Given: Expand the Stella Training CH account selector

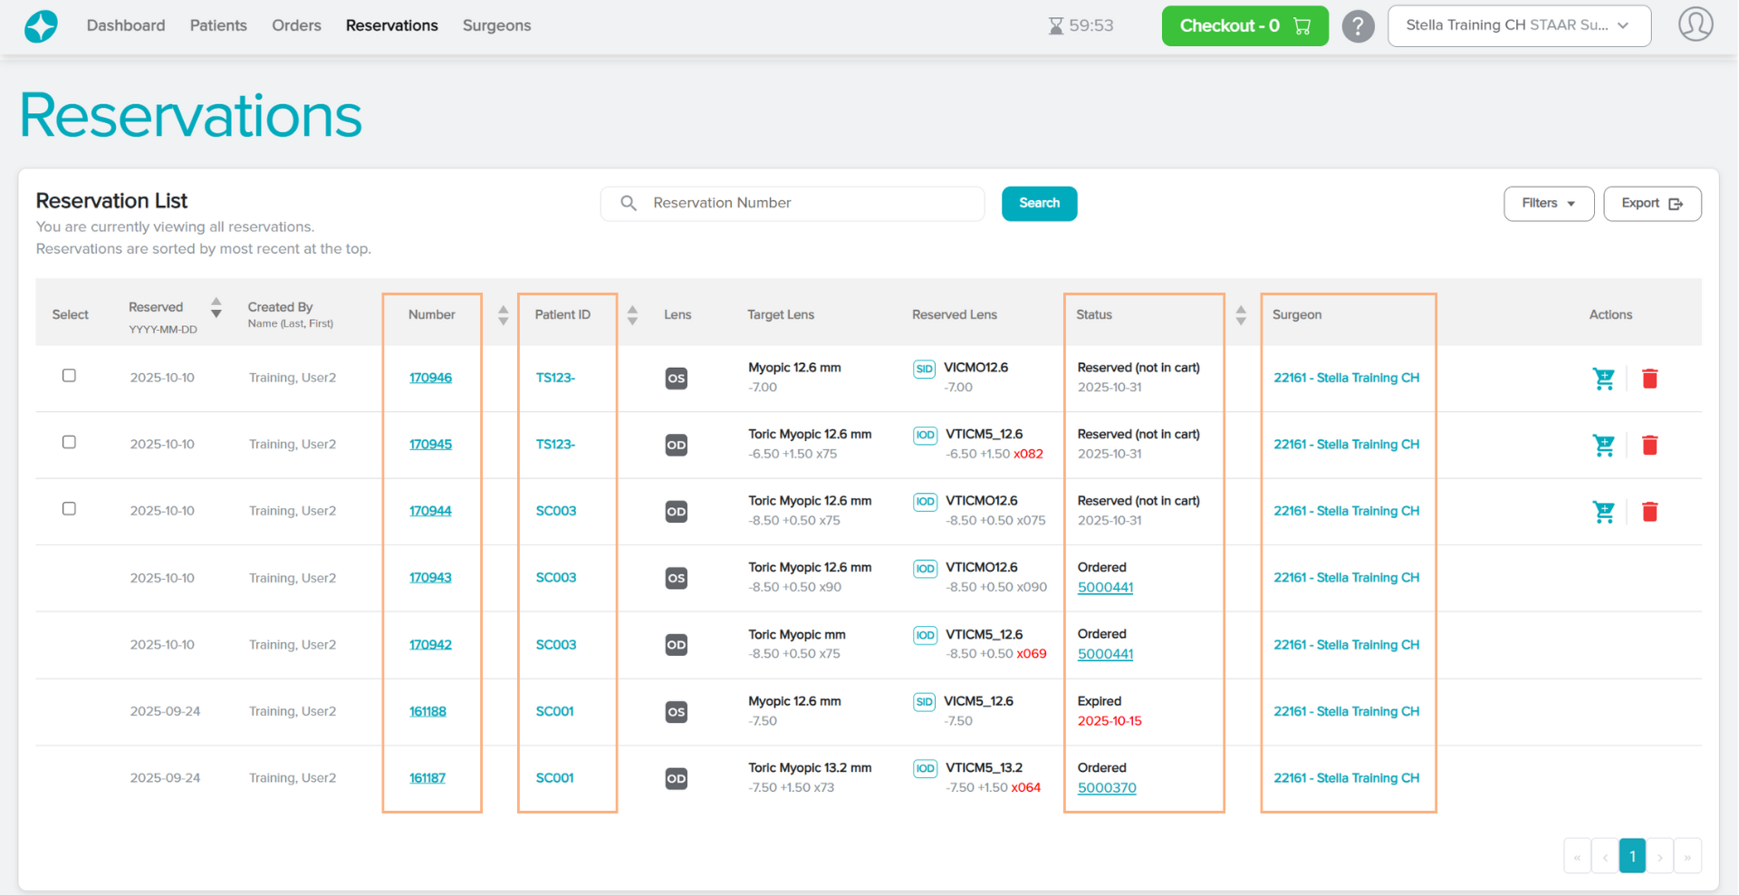Looking at the screenshot, I should click(1518, 25).
